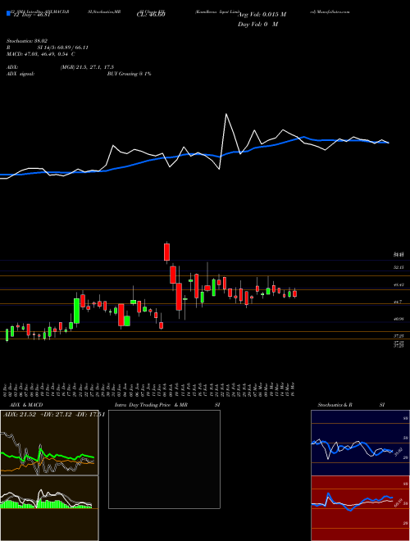Click the last red candlestick on the chart
The image size is (410, 541).
294,293
